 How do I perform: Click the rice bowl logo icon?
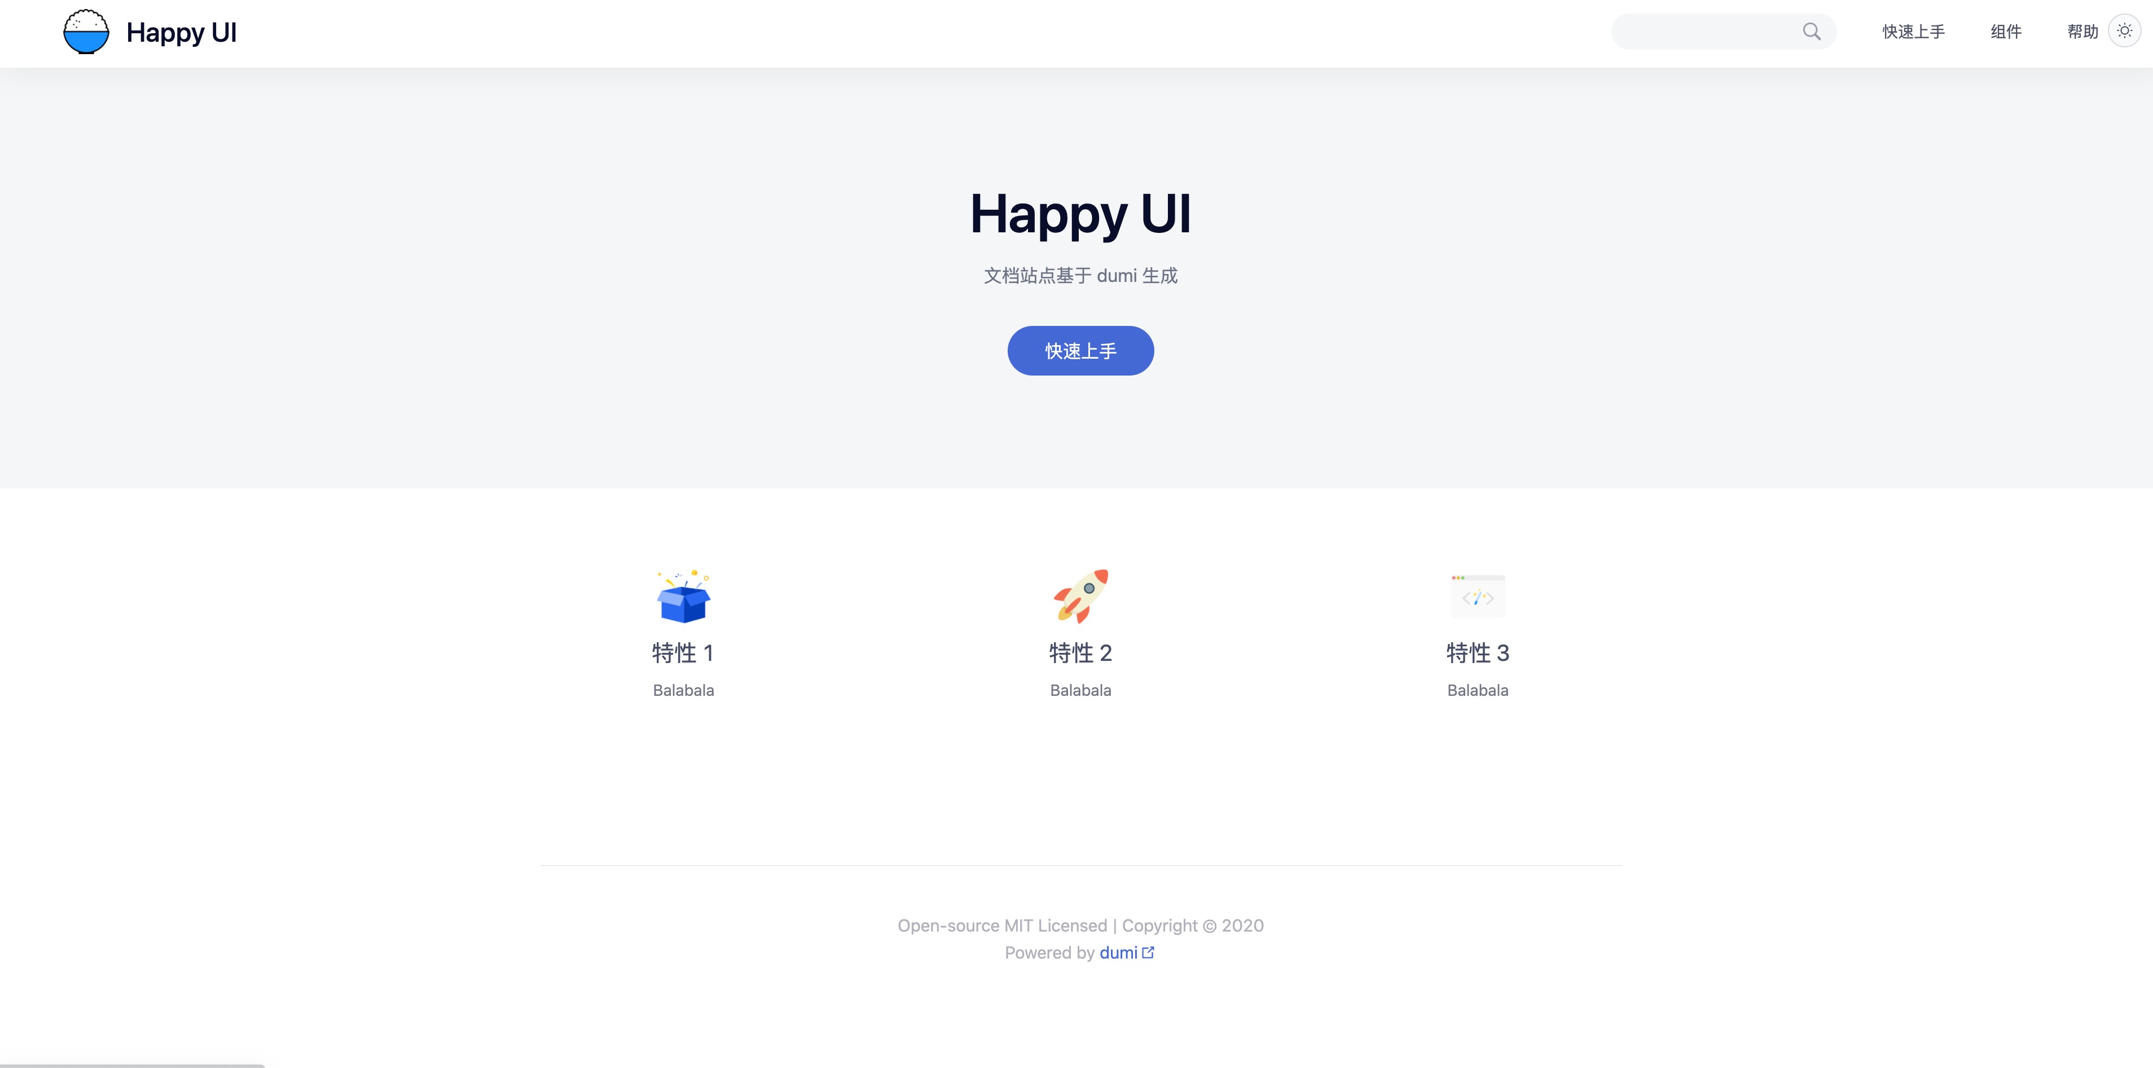coord(86,32)
